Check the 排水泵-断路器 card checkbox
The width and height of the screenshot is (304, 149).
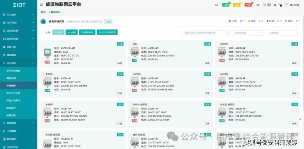[x=43, y=135]
